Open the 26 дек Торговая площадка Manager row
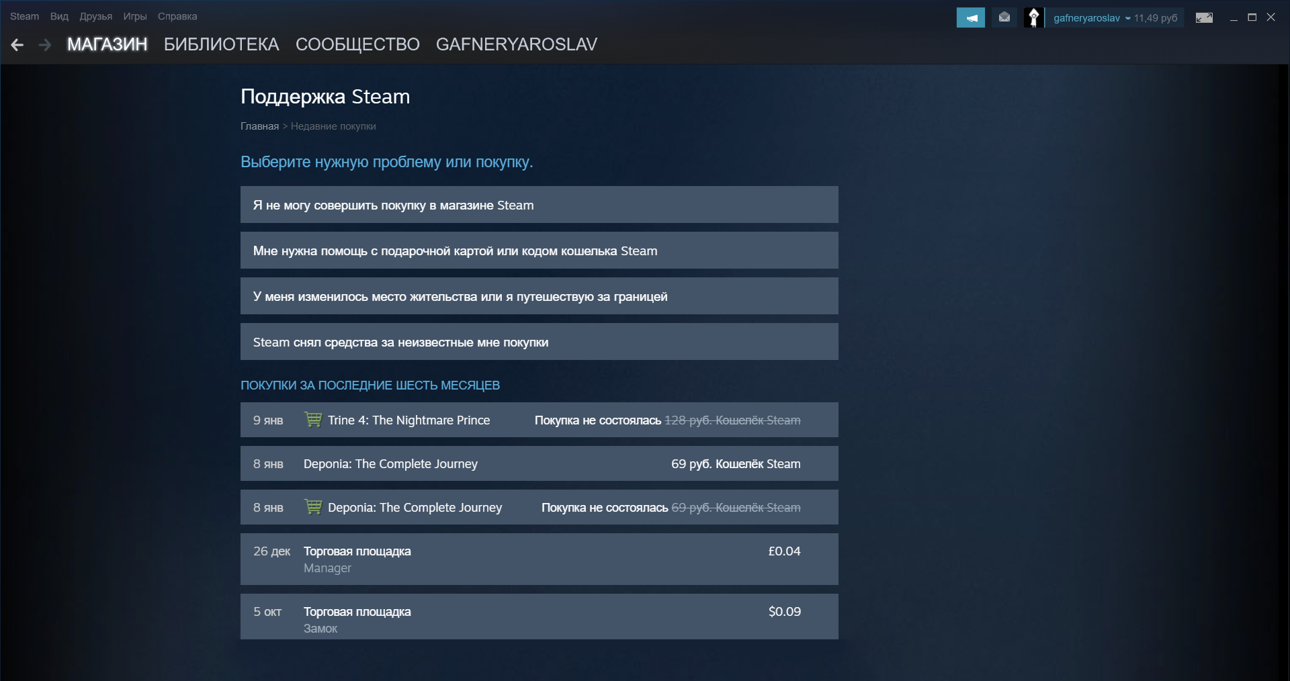This screenshot has width=1290, height=681. tap(540, 559)
